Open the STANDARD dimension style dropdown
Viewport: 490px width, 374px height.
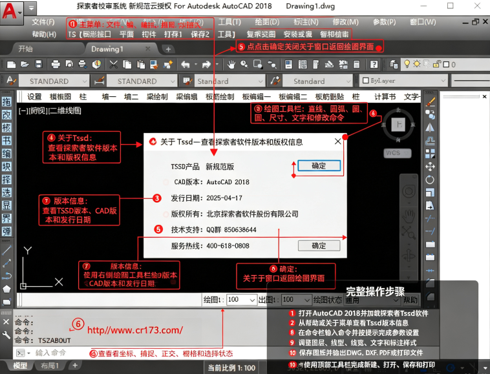[x=142, y=81]
